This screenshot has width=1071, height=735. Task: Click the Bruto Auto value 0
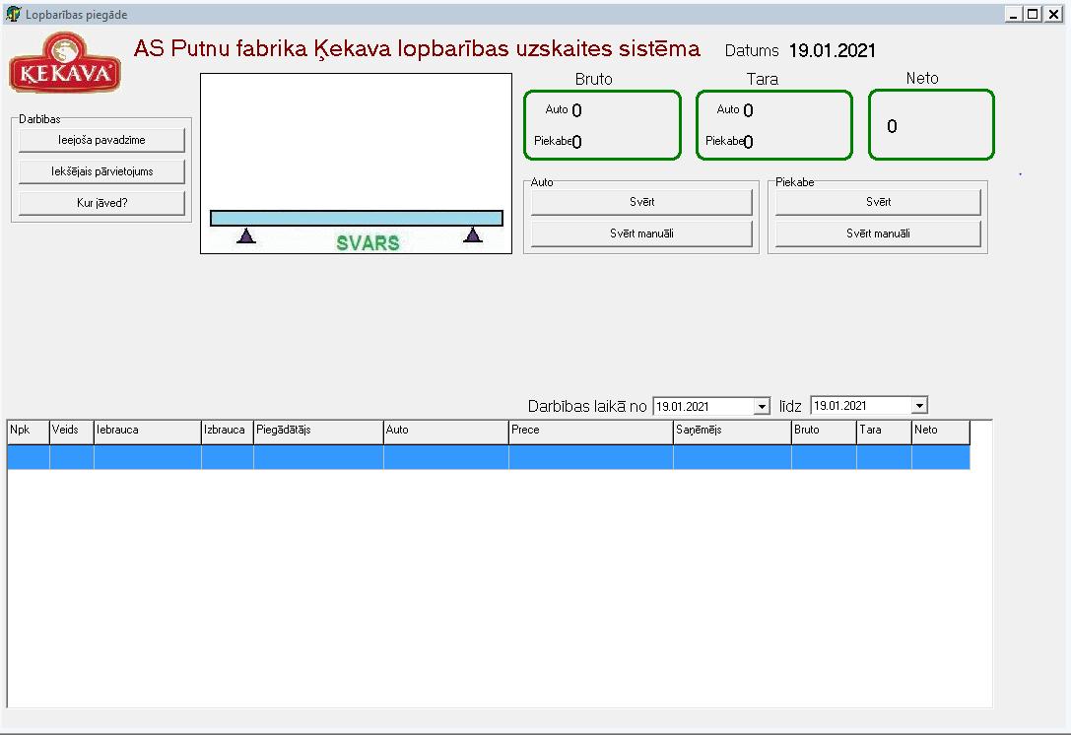[x=576, y=110]
